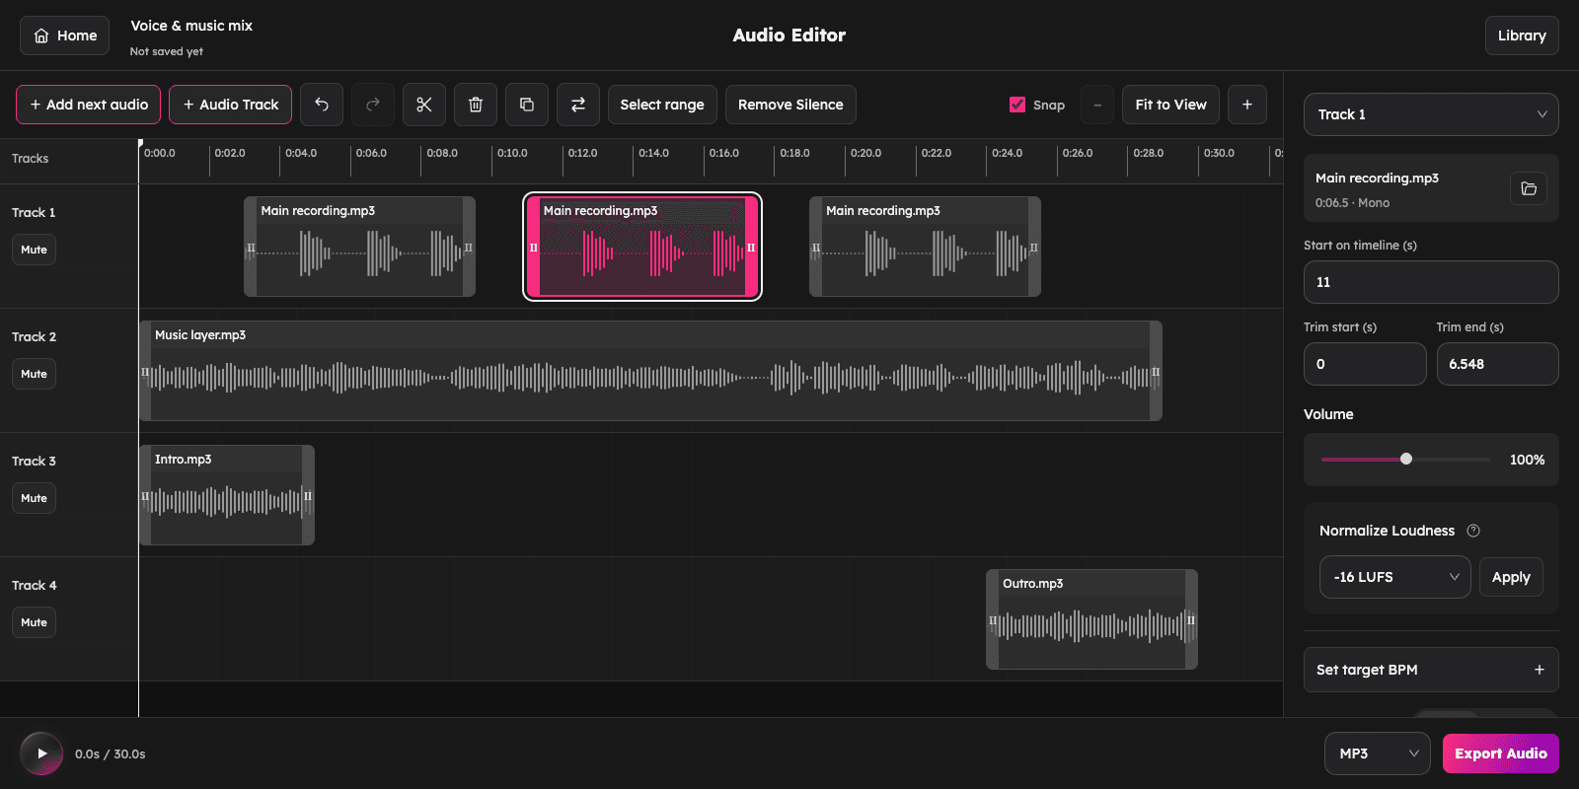Grab left trim handle of Intro.mp3
The height and width of the screenshot is (789, 1579).
point(145,496)
